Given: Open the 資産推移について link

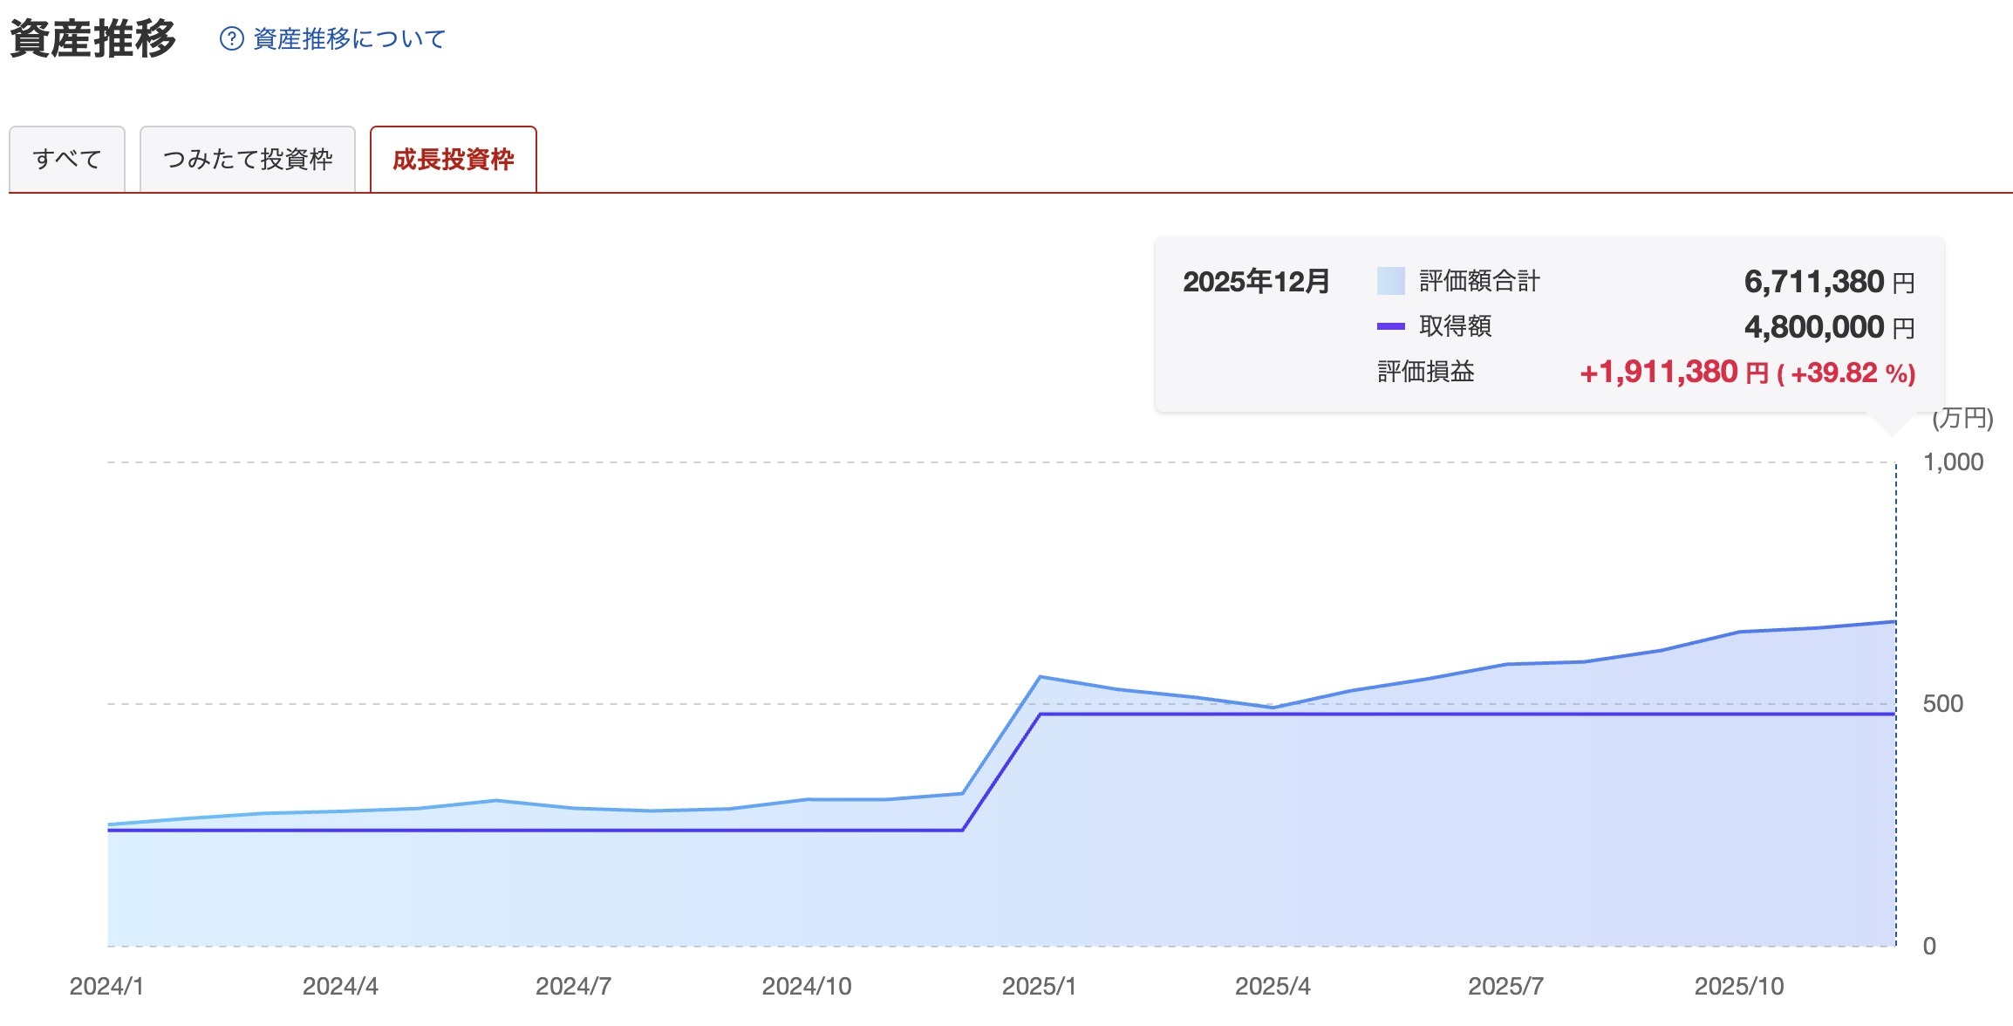Looking at the screenshot, I should [x=349, y=39].
